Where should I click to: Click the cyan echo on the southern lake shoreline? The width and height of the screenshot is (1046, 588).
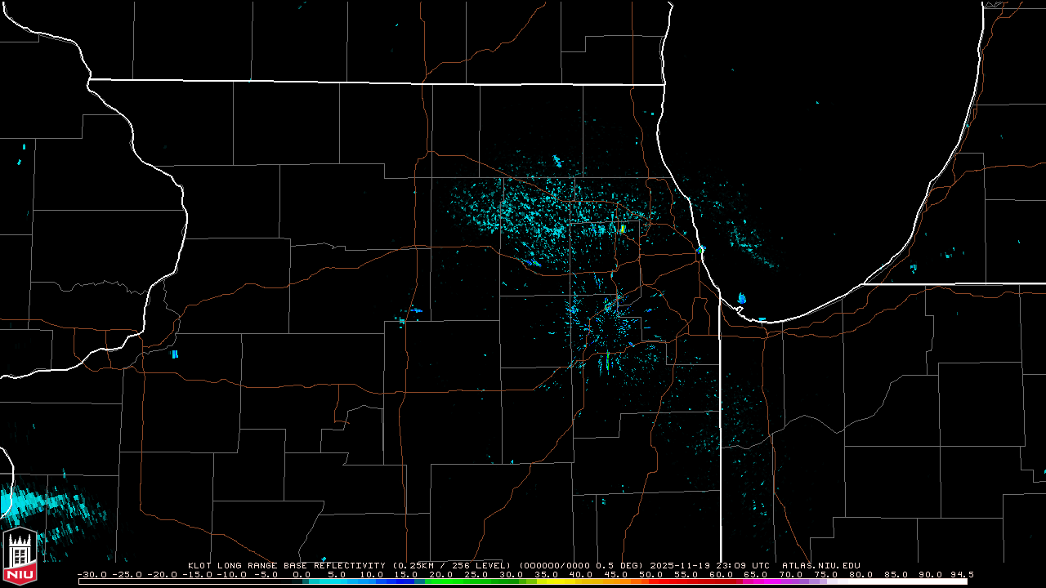742,298
